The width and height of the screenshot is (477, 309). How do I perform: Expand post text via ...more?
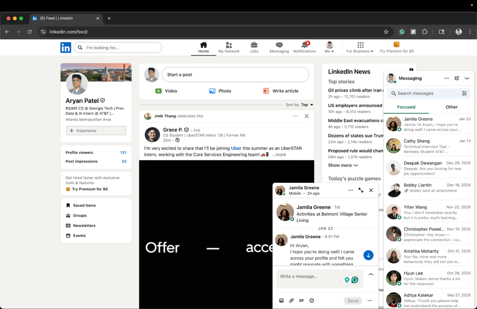[x=279, y=155]
